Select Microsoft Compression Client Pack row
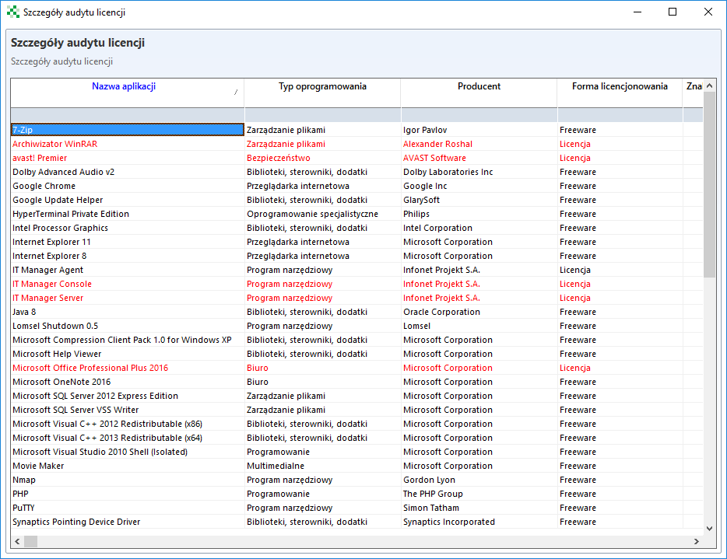This screenshot has width=727, height=559. [x=357, y=340]
